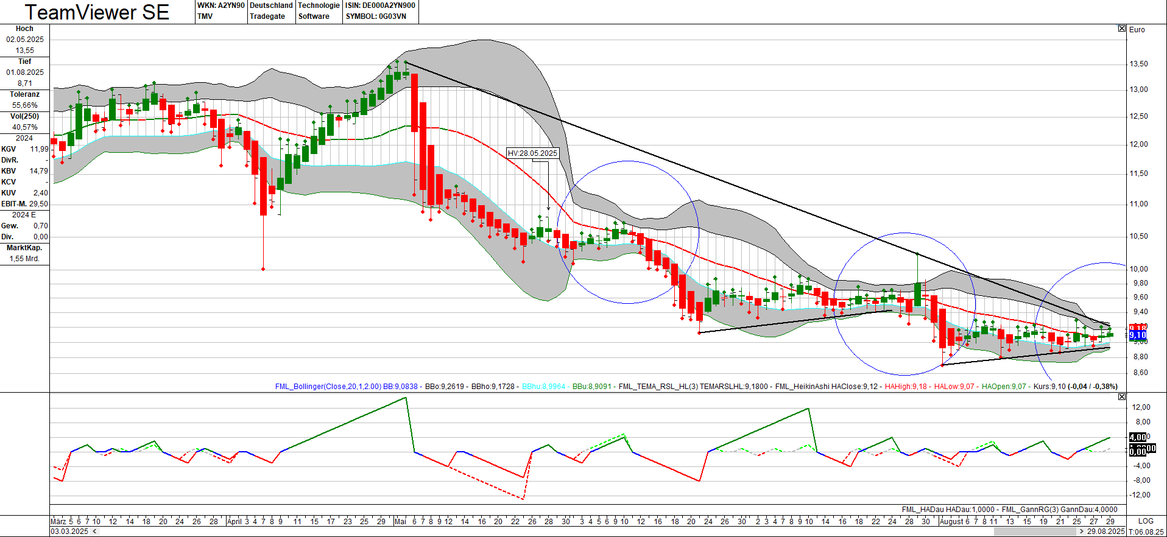Click the HAOpen:9,07 legend value

pos(1004,387)
